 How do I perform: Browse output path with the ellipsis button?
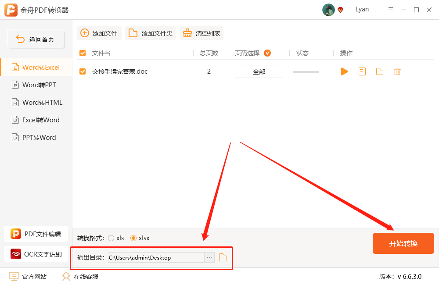point(209,257)
